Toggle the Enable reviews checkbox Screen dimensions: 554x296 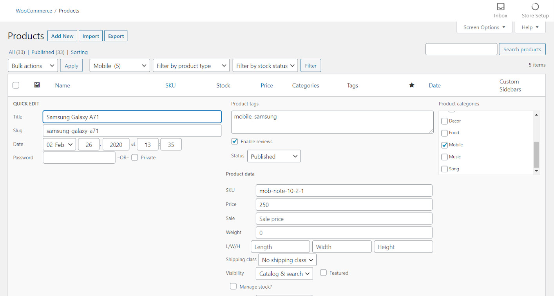click(x=235, y=141)
